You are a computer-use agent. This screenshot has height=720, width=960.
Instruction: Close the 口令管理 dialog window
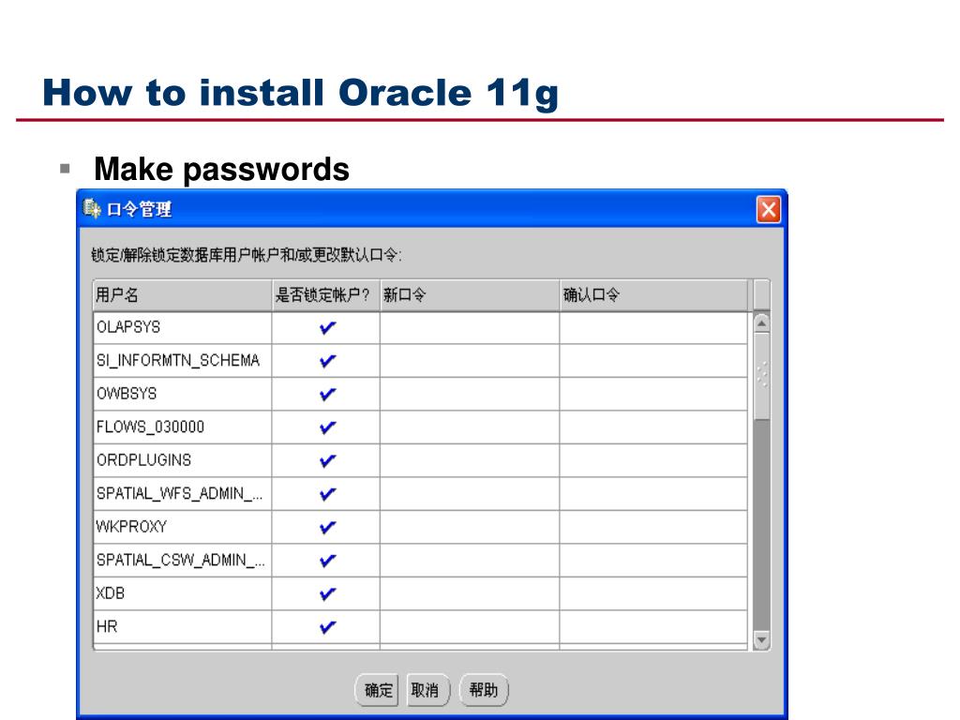click(768, 210)
